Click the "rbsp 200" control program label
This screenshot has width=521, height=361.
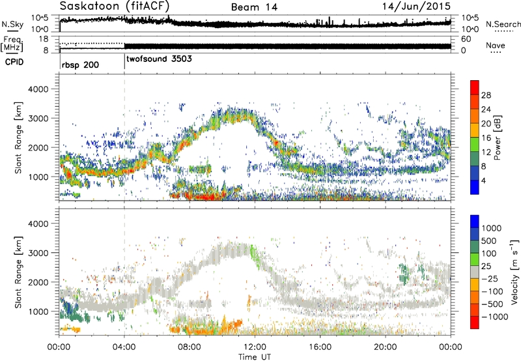pyautogui.click(x=80, y=65)
